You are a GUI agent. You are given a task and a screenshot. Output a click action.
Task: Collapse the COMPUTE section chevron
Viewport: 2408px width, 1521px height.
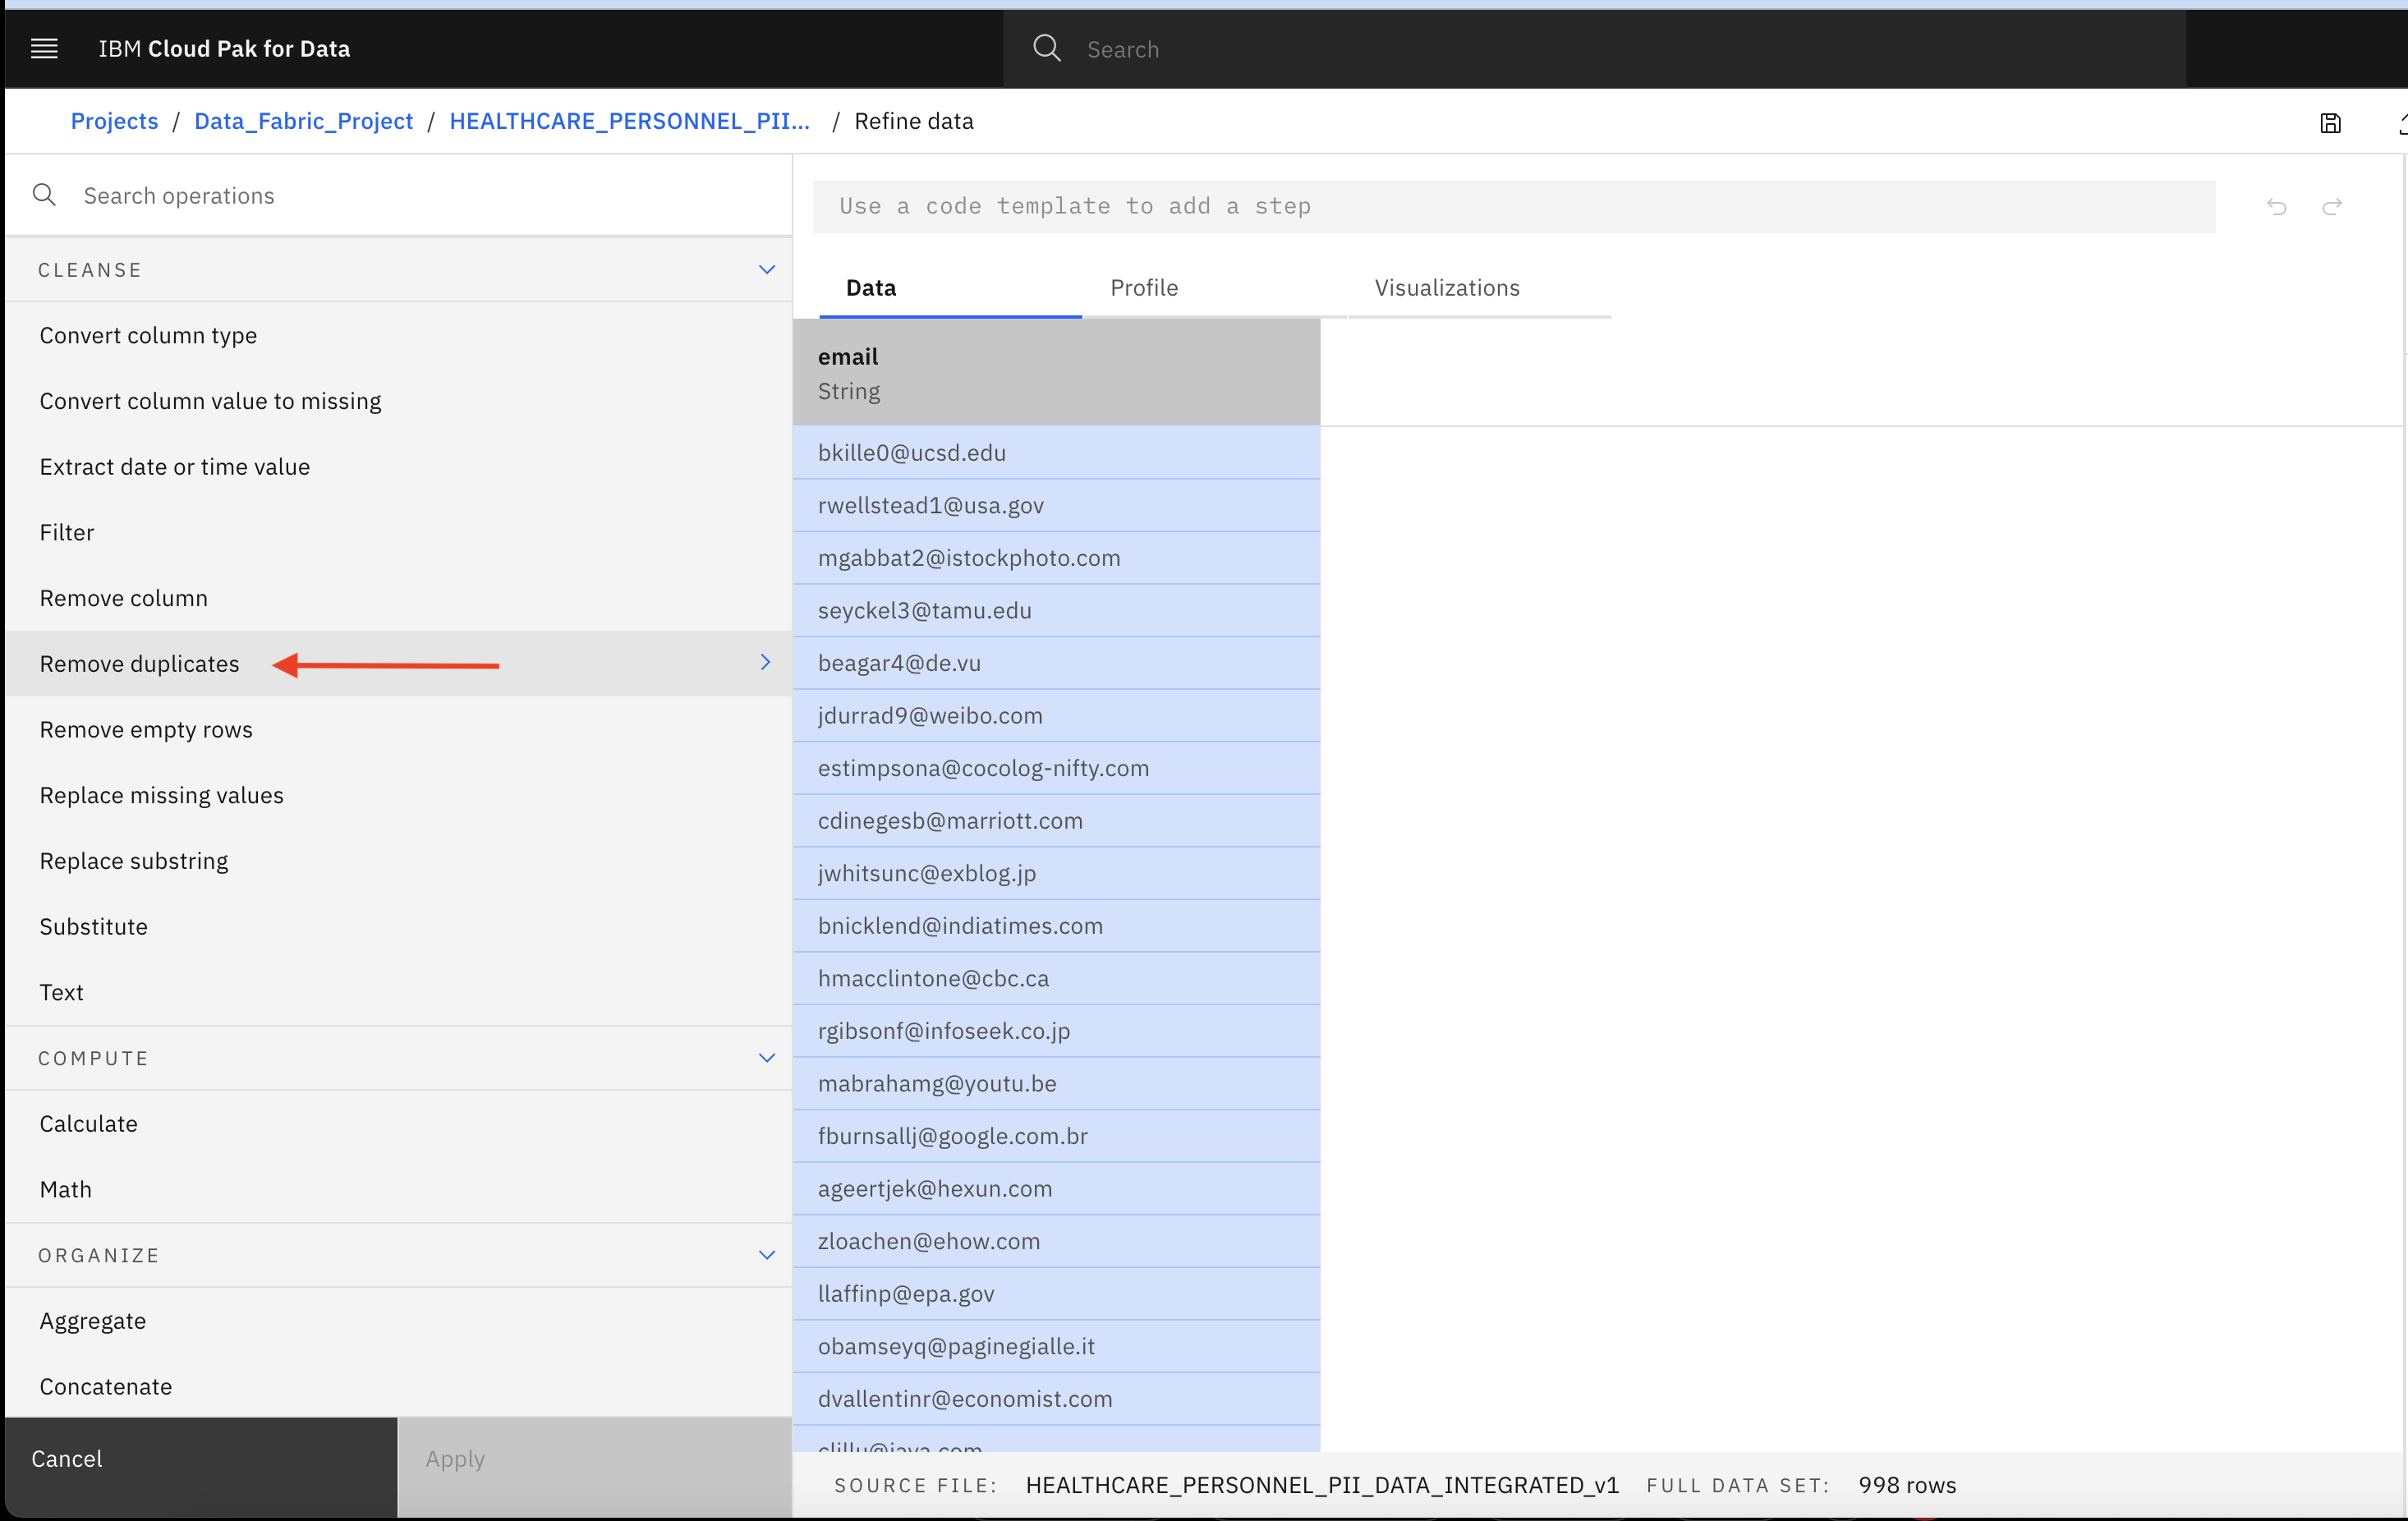coord(767,1058)
